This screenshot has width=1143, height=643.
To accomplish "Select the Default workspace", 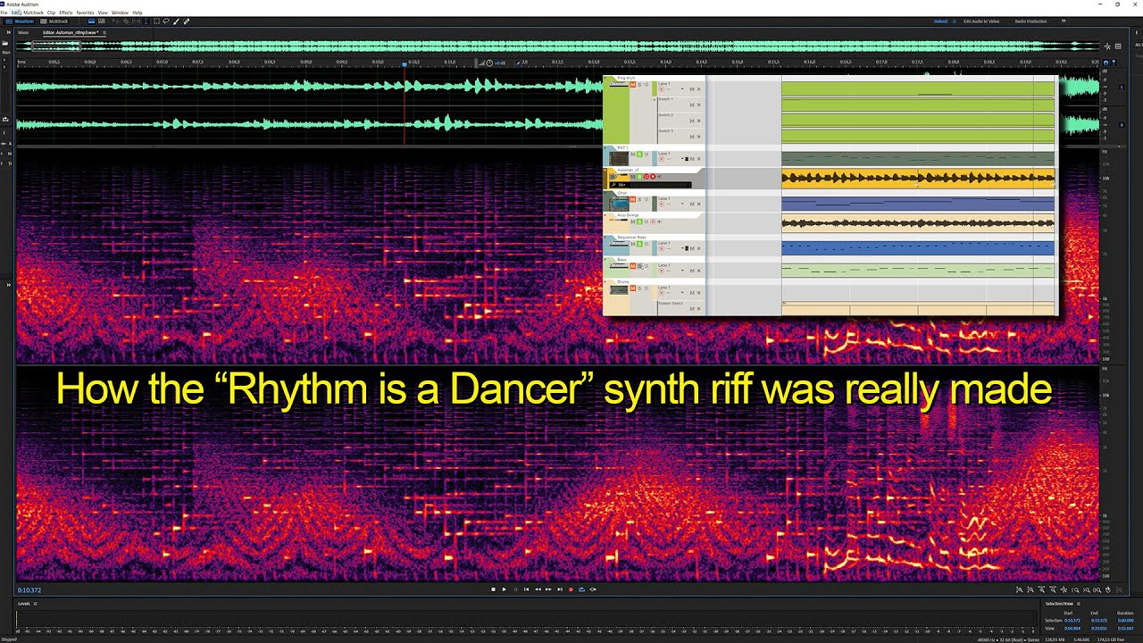I will (x=940, y=21).
